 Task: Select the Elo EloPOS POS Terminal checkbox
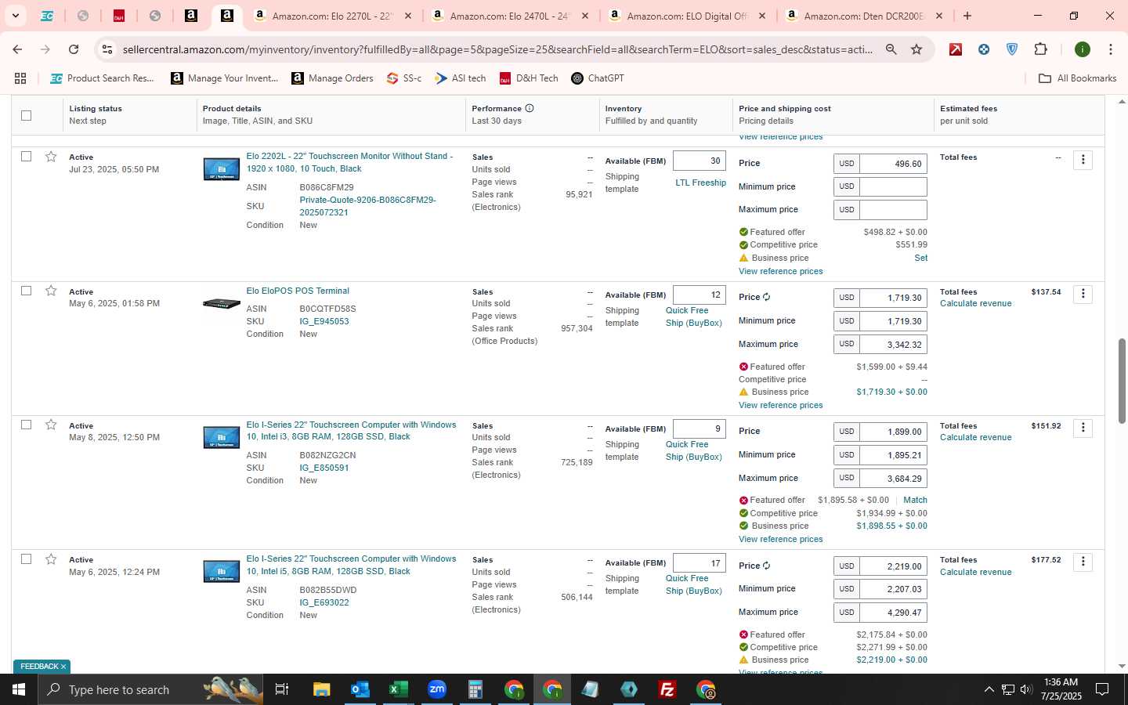point(26,291)
